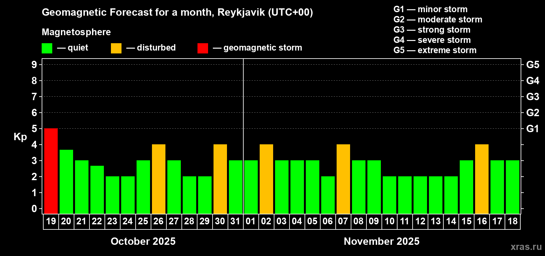Click the 'G3 — strong storm' legend text
The image size is (545, 256).
tap(432, 30)
